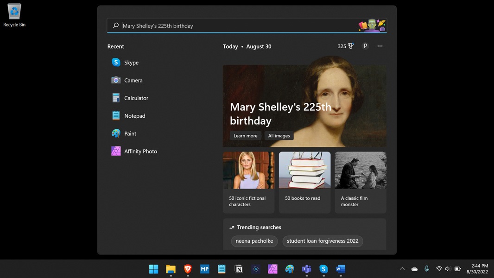Open the A classic film monster card
Viewport: 494px width, 278px height.
[x=360, y=182]
